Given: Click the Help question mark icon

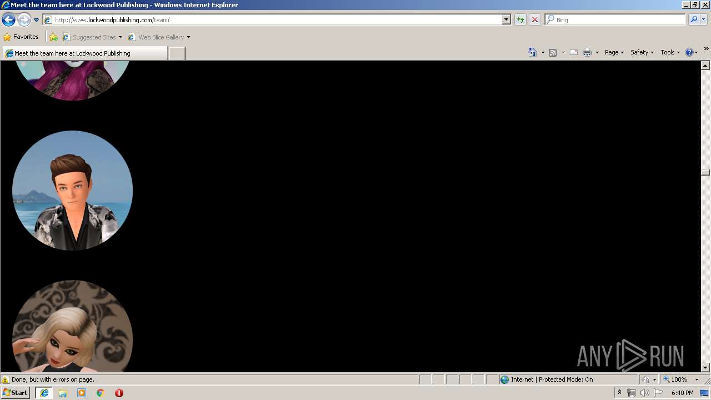Looking at the screenshot, I should coord(689,52).
